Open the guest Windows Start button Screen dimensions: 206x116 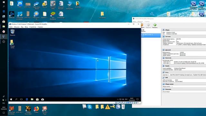11,99
